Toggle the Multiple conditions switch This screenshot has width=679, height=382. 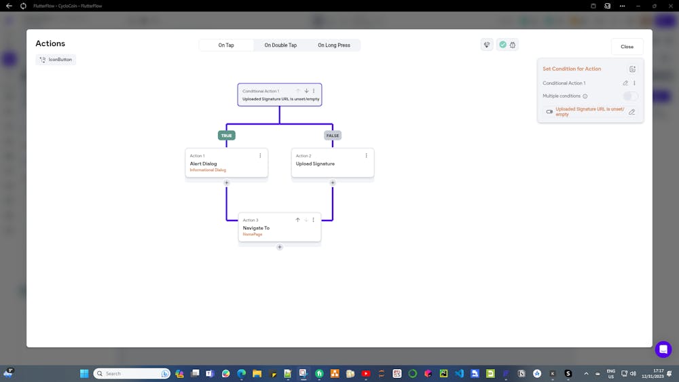(630, 96)
